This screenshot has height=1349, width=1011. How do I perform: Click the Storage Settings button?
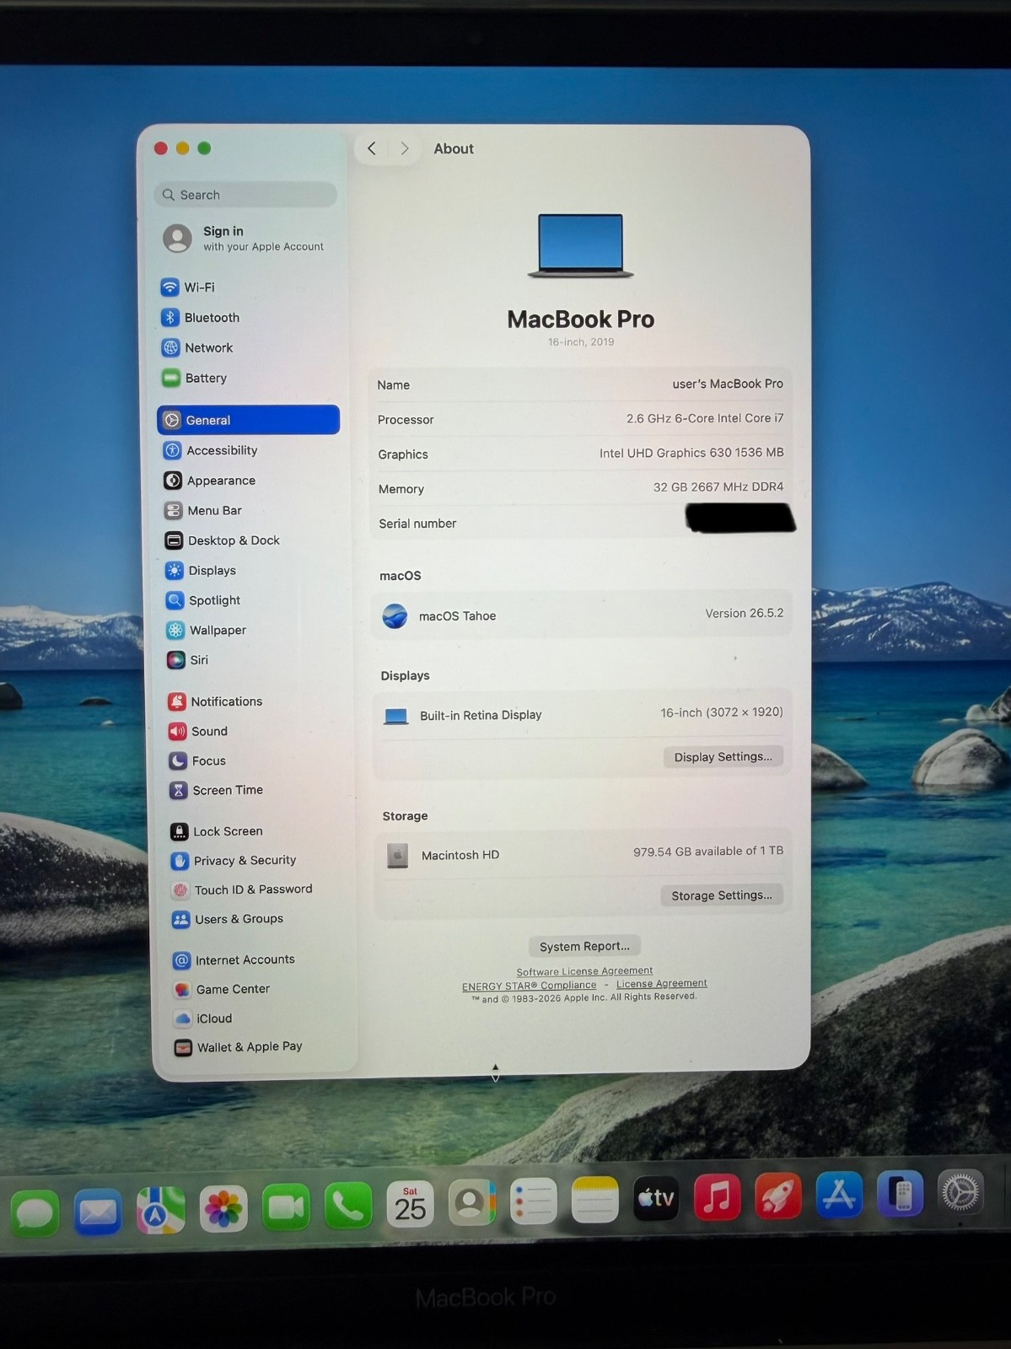click(722, 895)
